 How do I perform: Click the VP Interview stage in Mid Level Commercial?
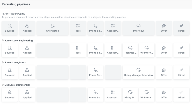(147, 95)
